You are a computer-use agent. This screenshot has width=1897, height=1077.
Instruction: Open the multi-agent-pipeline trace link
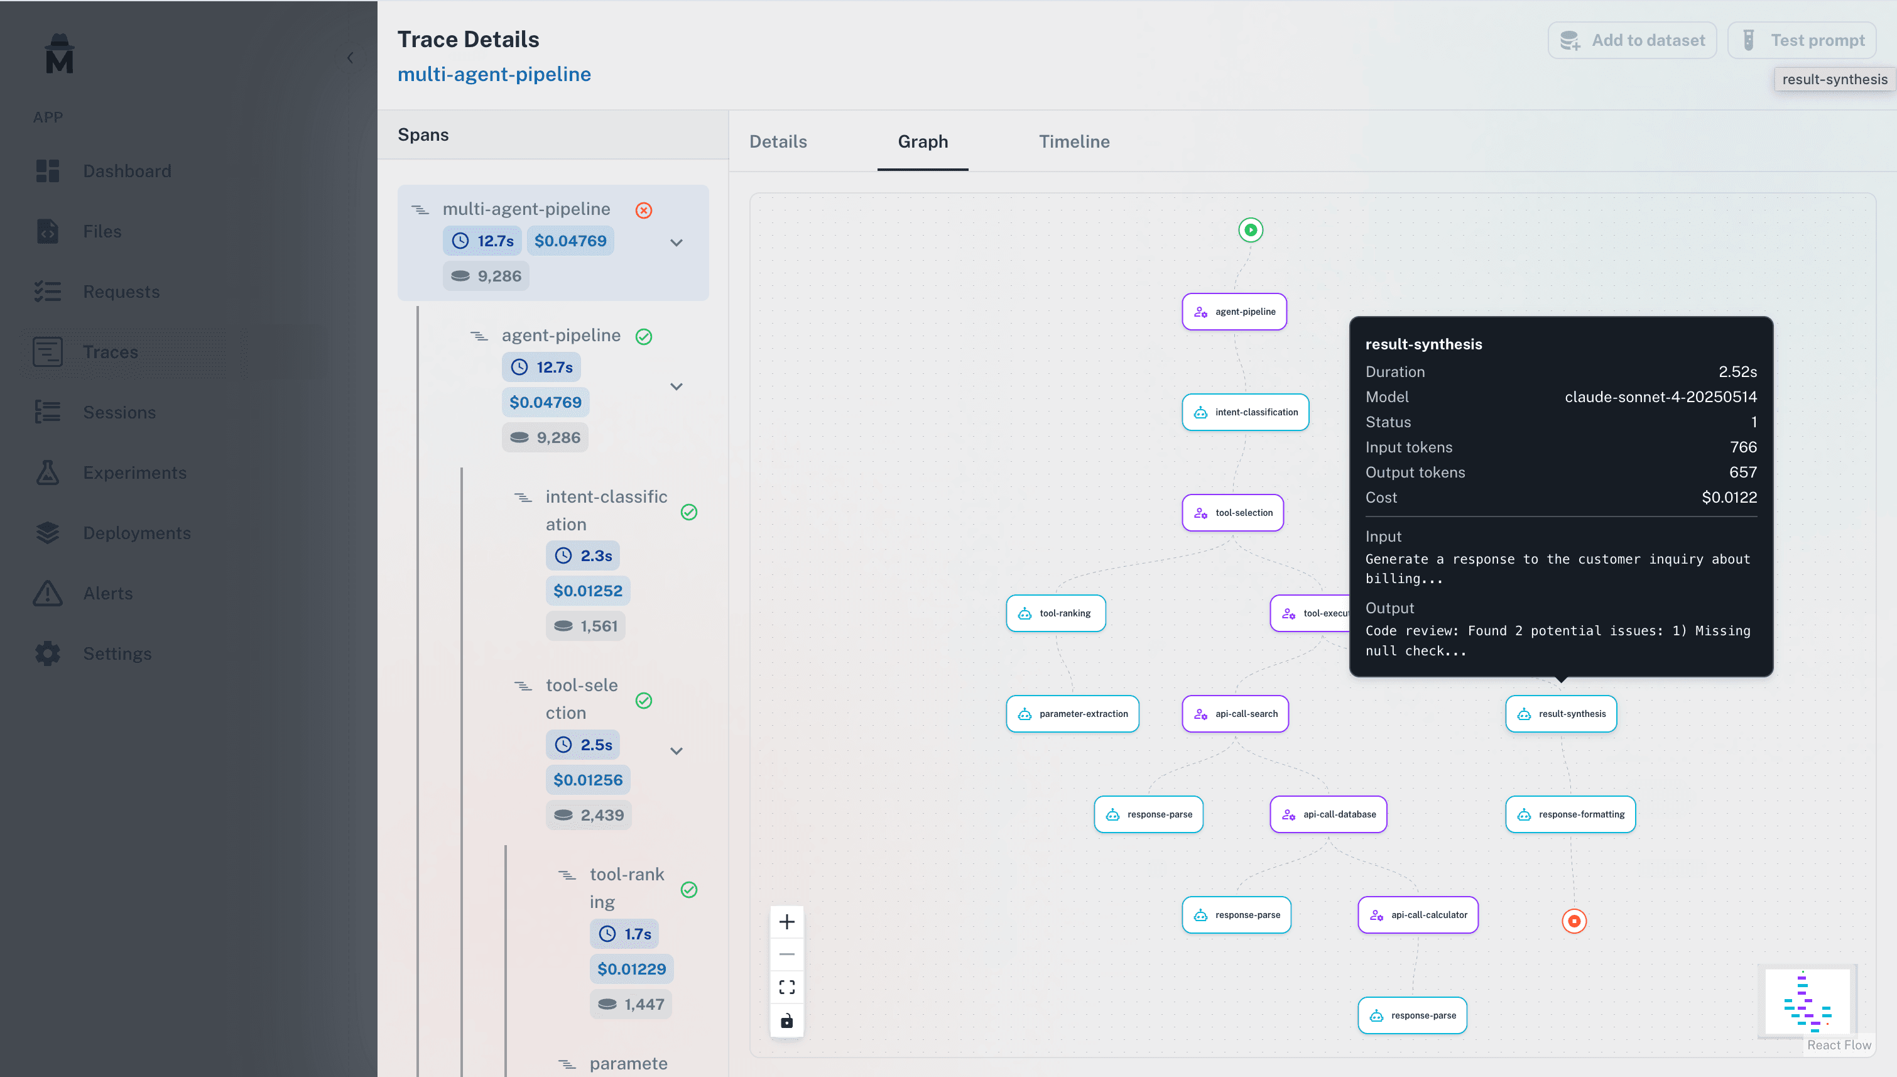point(494,74)
